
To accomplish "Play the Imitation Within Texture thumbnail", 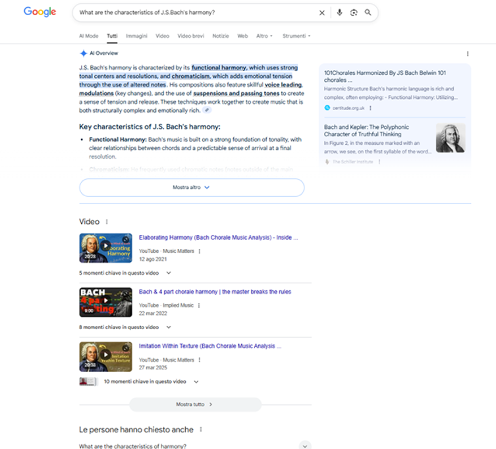I will pos(105,357).
